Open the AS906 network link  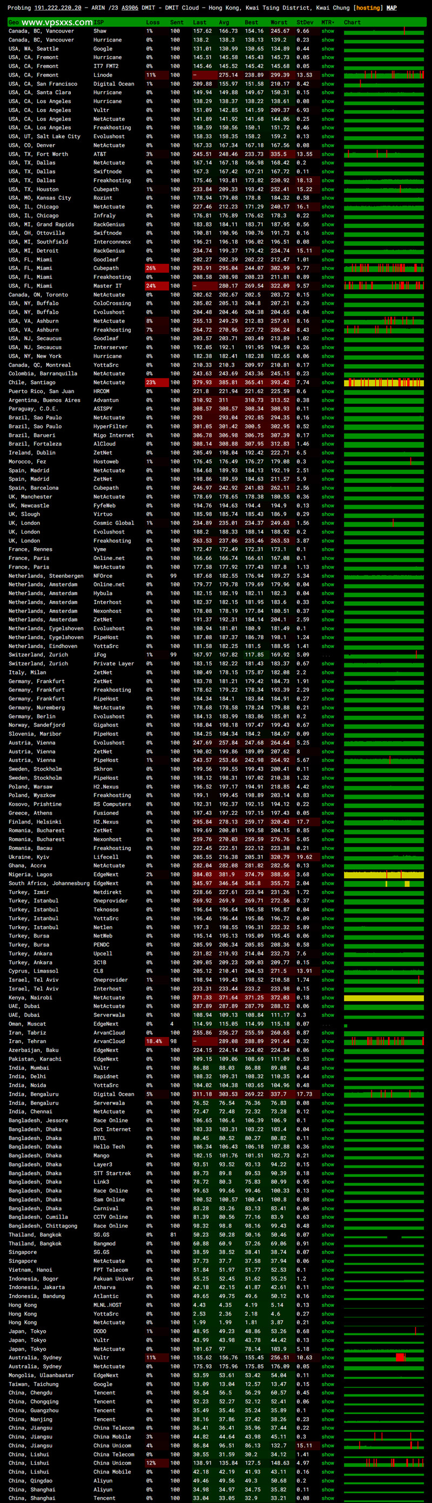coord(130,8)
